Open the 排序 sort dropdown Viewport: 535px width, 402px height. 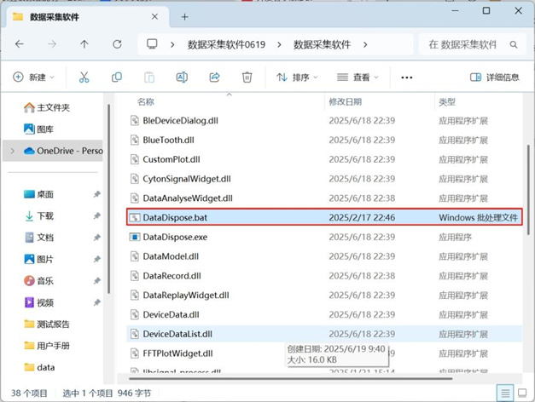[297, 78]
